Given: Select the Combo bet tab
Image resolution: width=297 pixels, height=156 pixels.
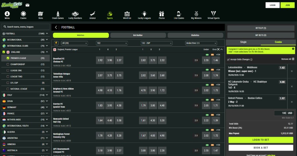Looking at the screenshot, I should coord(278,42).
